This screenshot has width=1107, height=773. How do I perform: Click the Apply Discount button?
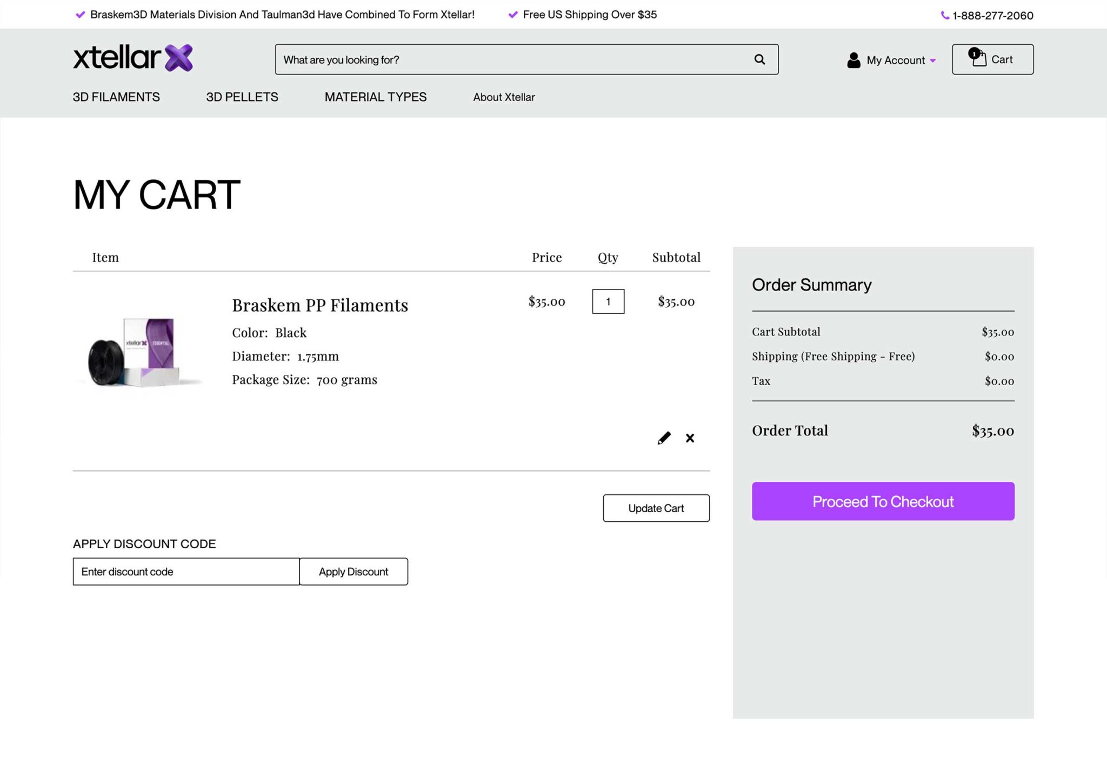click(354, 572)
